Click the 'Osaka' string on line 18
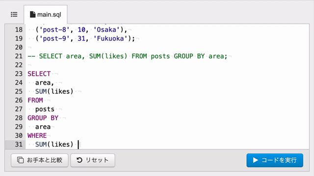The width and height of the screenshot is (314, 176). tap(108, 30)
